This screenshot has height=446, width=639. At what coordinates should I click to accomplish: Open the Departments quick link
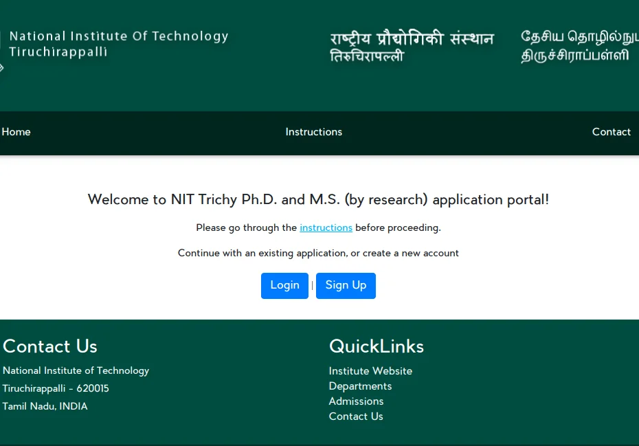coord(360,386)
